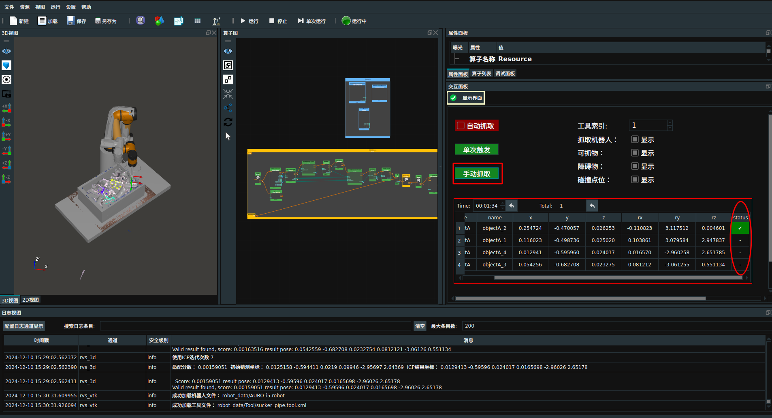Toggle the eye visibility icon in 3D视图
The width and height of the screenshot is (772, 418).
pyautogui.click(x=6, y=51)
